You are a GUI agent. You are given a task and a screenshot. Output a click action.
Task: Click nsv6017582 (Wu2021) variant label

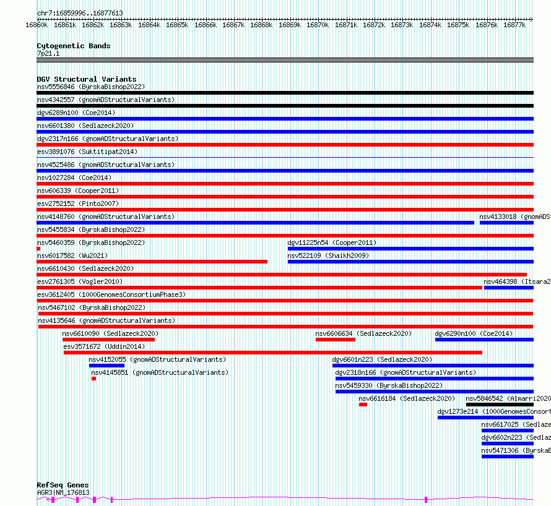[72, 255]
